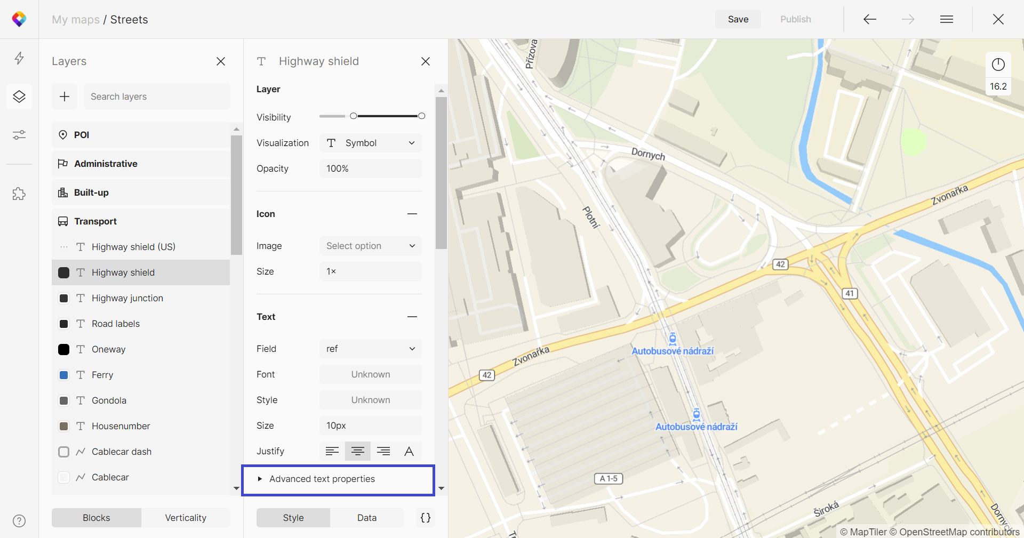Image resolution: width=1024 pixels, height=538 pixels.
Task: Click the Save button
Action: [x=738, y=19]
